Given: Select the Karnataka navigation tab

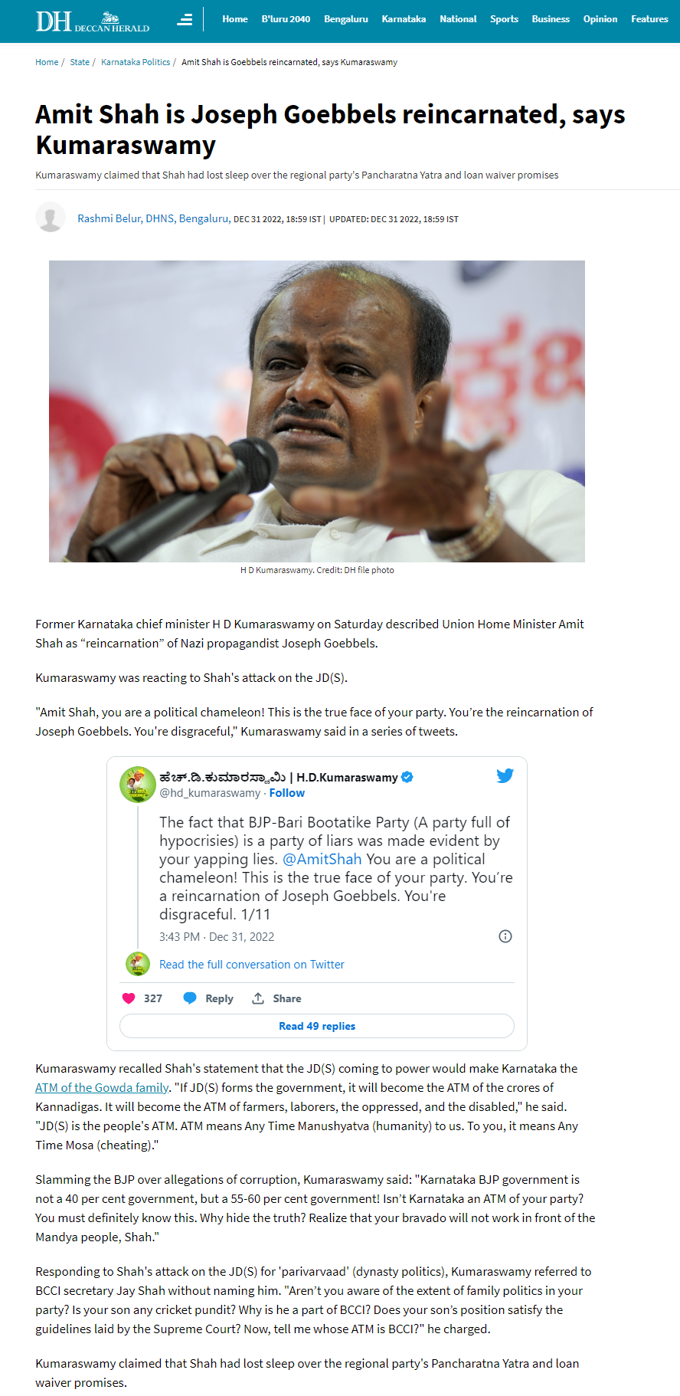Looking at the screenshot, I should [404, 19].
